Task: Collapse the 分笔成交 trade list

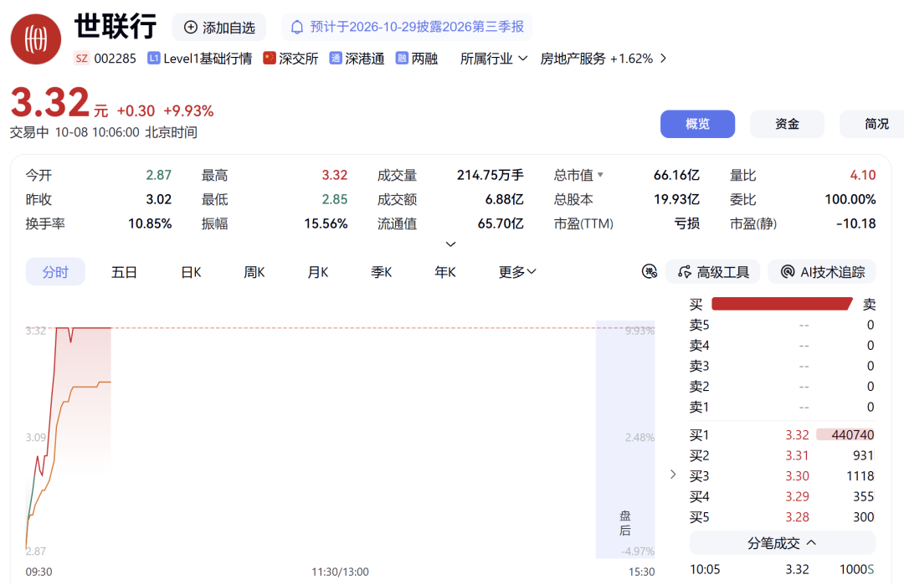Action: click(x=783, y=543)
